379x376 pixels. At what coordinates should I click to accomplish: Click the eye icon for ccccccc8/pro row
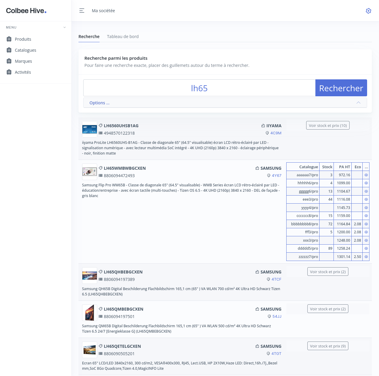click(366, 216)
